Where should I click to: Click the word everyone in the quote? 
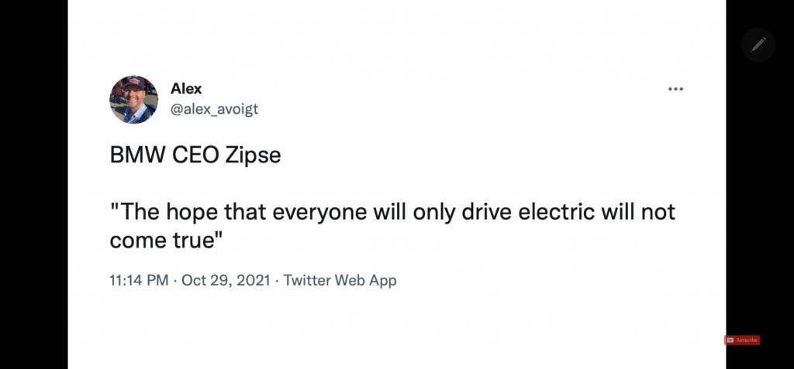pyautogui.click(x=319, y=213)
